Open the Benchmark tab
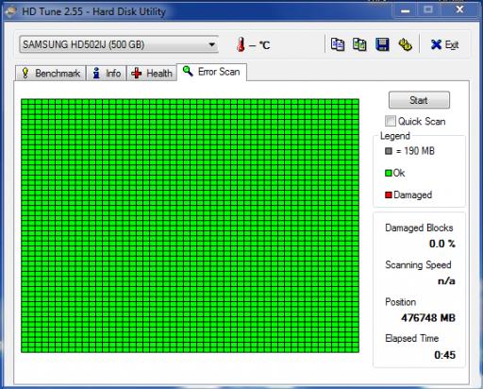The width and height of the screenshot is (483, 389). point(51,73)
